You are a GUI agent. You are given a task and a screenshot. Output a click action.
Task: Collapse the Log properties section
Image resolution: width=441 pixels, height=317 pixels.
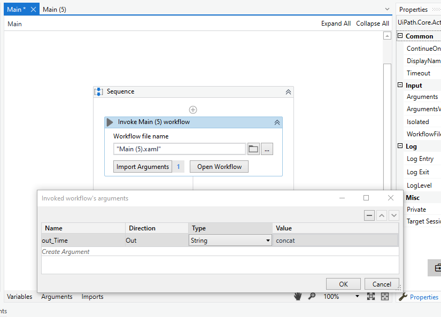pyautogui.click(x=400, y=146)
